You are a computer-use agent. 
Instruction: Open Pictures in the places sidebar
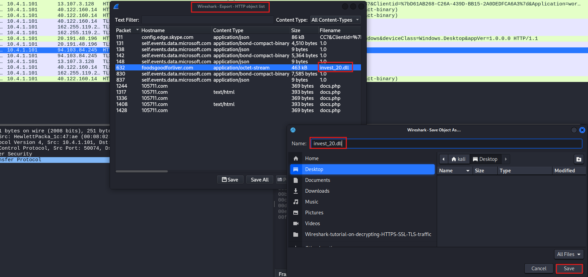[362, 213]
